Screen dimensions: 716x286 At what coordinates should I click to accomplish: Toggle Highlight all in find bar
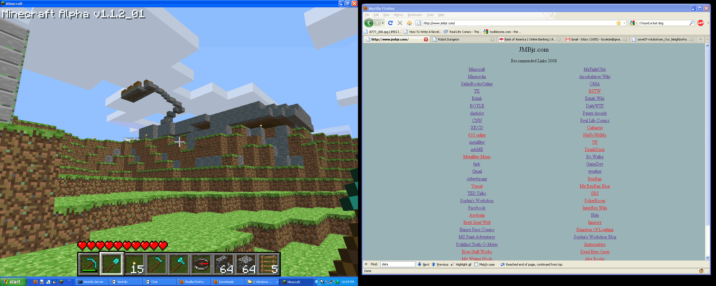pos(461,264)
